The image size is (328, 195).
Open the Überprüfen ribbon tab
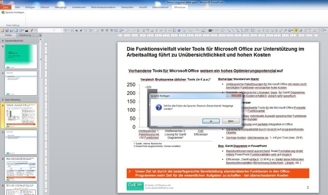point(127,7)
